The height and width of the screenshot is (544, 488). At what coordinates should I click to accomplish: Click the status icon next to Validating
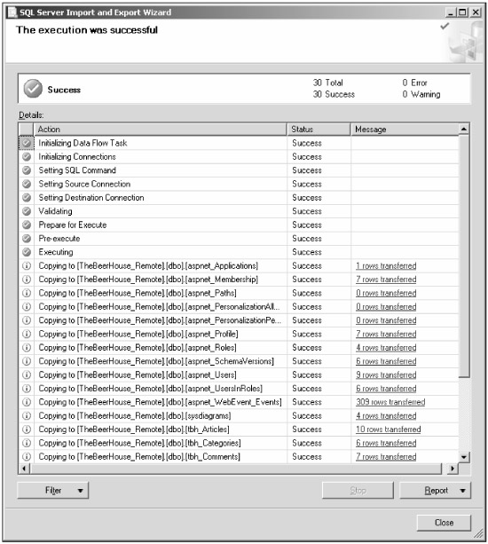coord(27,211)
